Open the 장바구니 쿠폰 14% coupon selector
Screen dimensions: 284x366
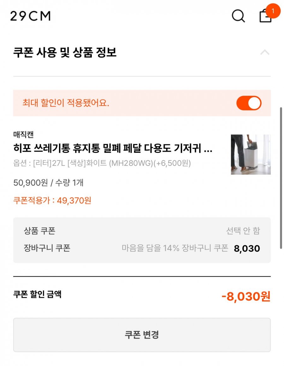click(175, 248)
